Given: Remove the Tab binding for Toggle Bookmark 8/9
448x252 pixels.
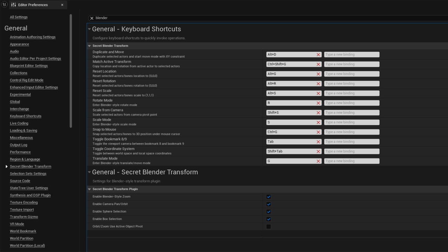Looking at the screenshot, I should coord(318,142).
